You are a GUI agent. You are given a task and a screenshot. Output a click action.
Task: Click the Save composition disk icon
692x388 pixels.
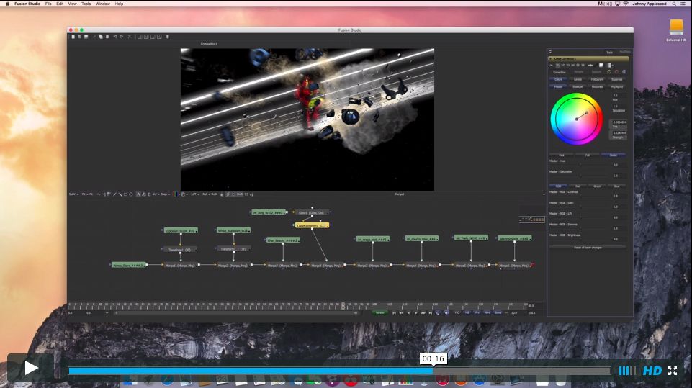[86, 37]
